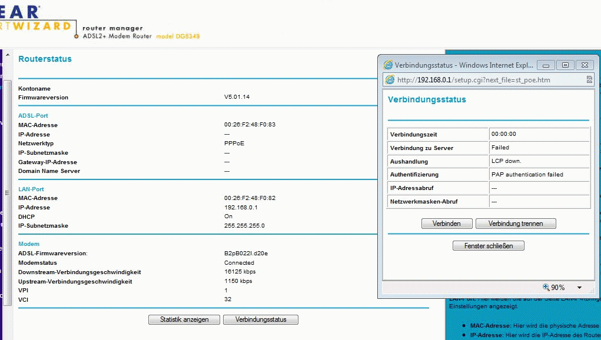
Task: Click the 'LCP down.' negotiation value
Action: [x=506, y=161]
